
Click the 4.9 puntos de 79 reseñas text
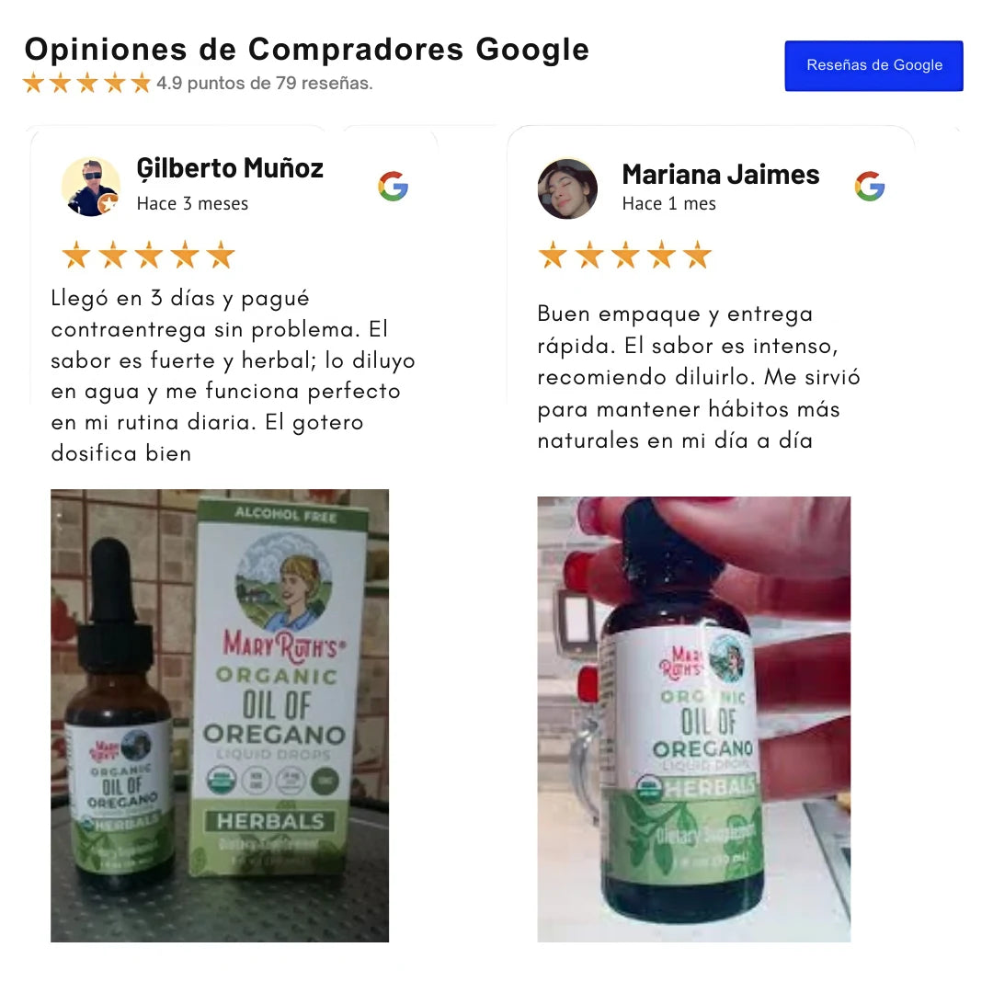[265, 83]
